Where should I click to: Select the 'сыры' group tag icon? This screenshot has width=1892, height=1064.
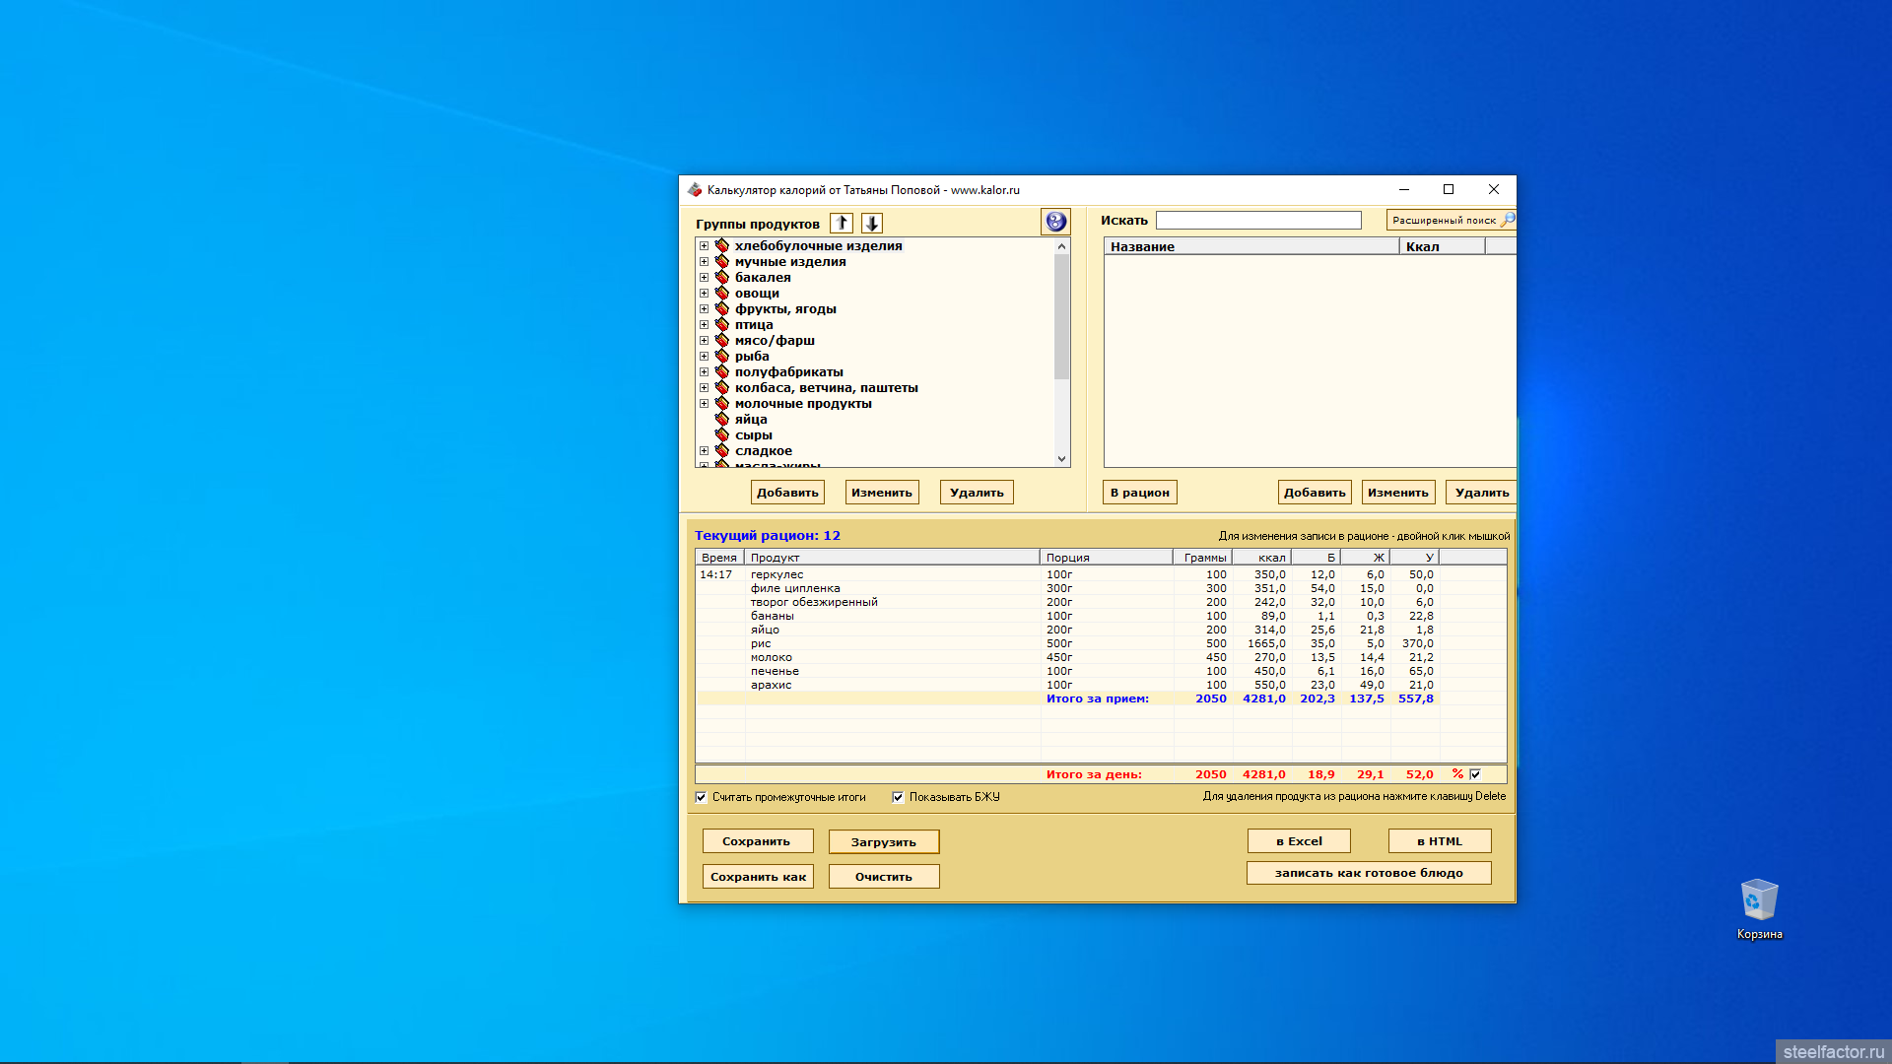coord(722,435)
